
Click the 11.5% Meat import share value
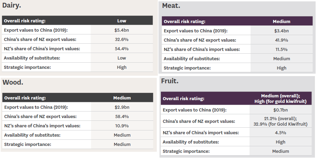281,49
